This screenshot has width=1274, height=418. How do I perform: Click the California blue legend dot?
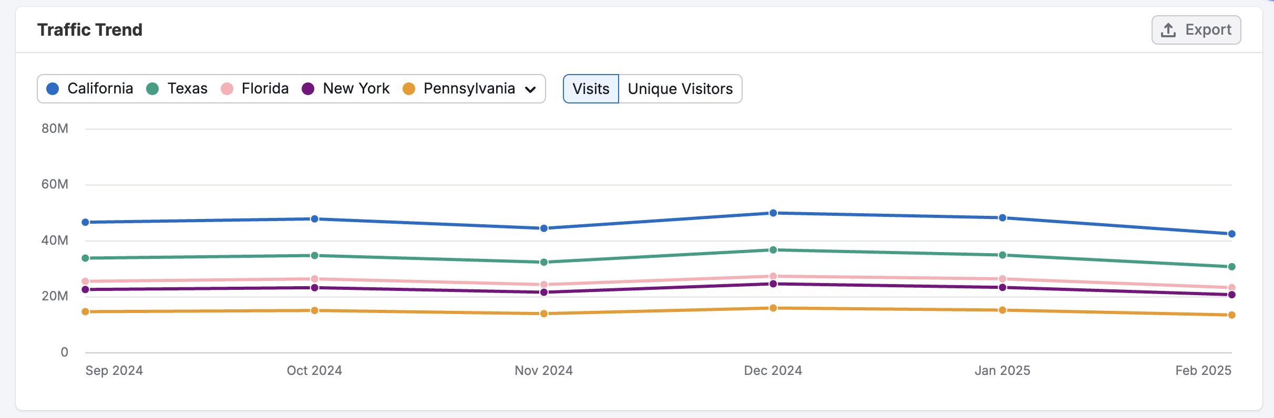[52, 89]
